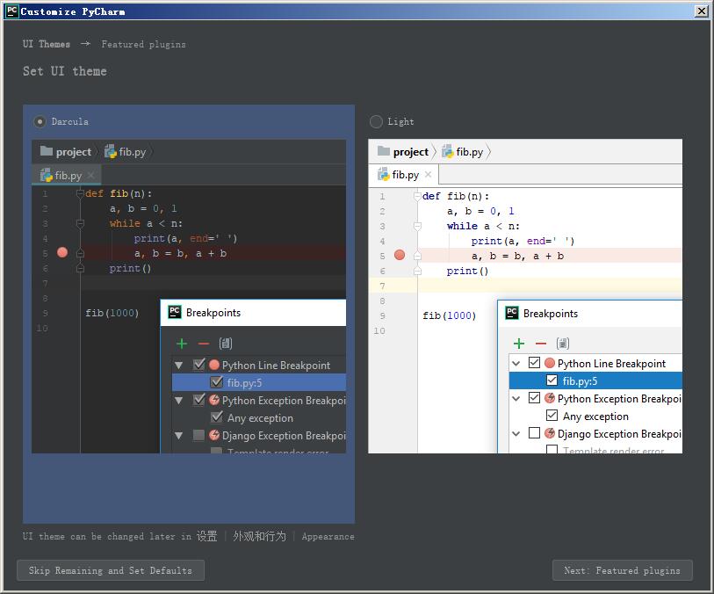Click Python Exception Breakpoint lightning icon in Light
Screen dimensions: 714x594
pos(550,398)
